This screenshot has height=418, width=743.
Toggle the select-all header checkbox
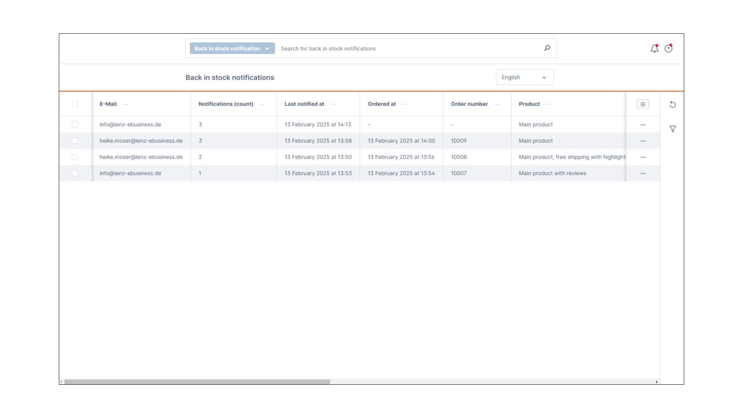[x=75, y=104]
